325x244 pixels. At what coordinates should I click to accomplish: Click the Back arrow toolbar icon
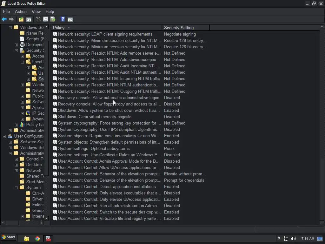pyautogui.click(x=4, y=19)
